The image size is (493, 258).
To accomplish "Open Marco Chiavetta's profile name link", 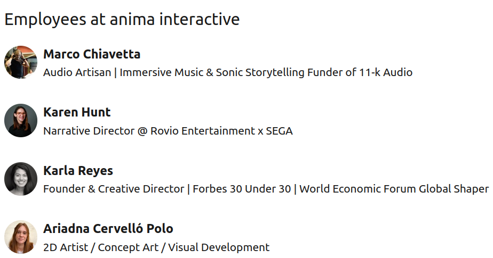I will [x=92, y=54].
